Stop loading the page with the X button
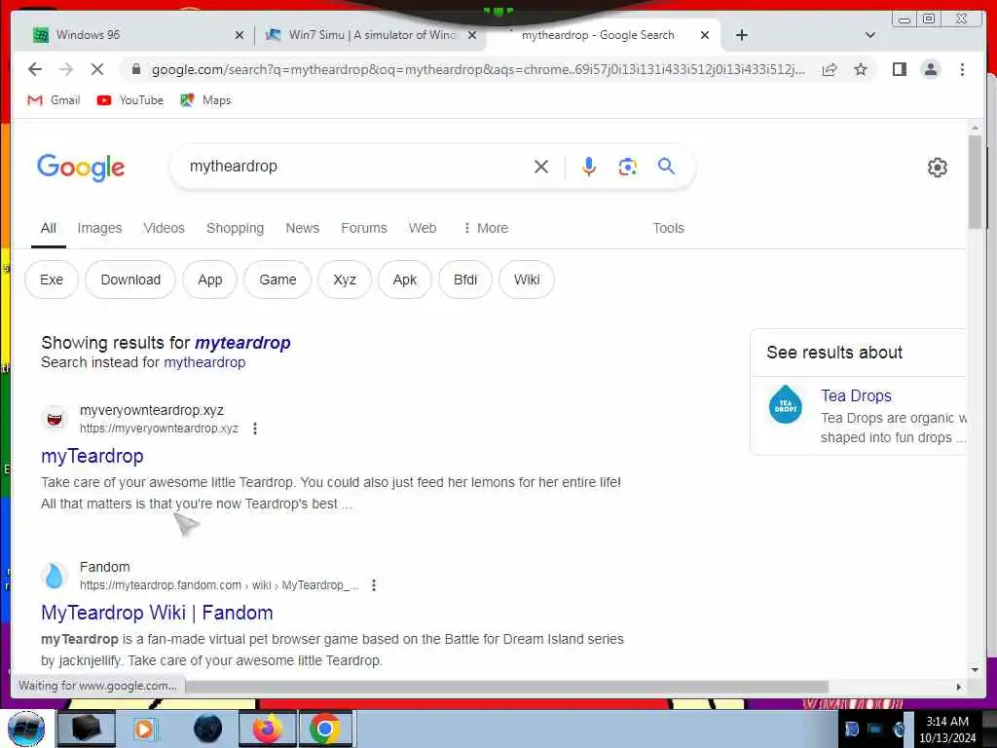The height and width of the screenshot is (748, 997). coord(96,69)
